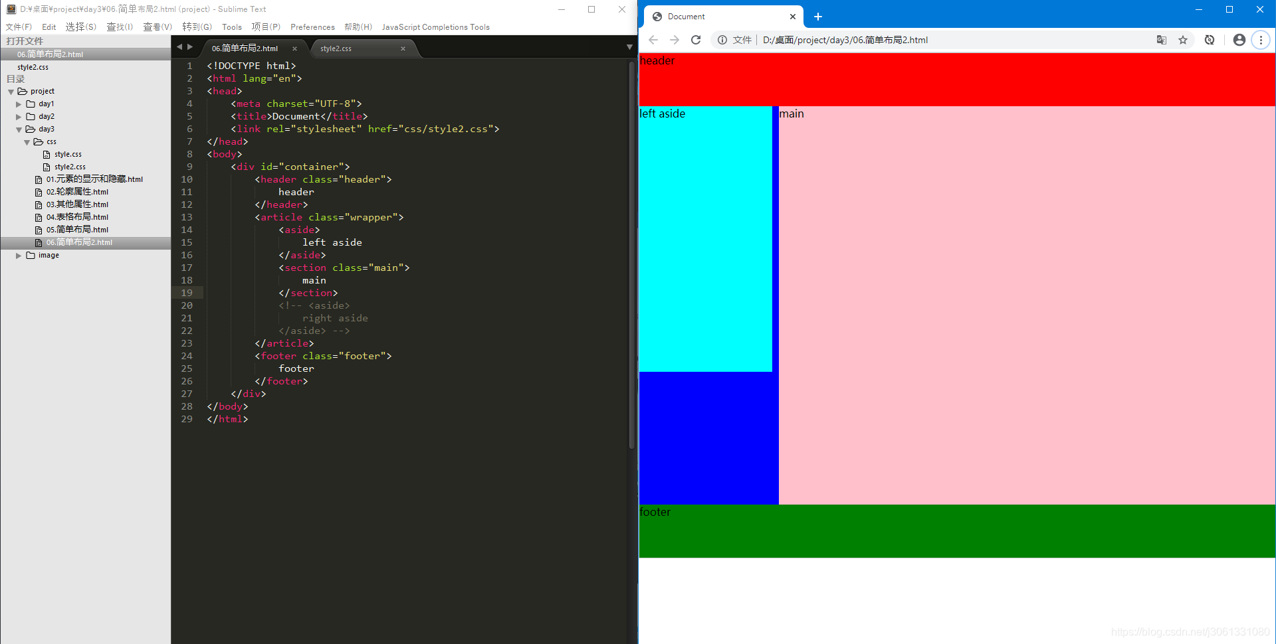Click the browser forward arrow

click(x=675, y=40)
